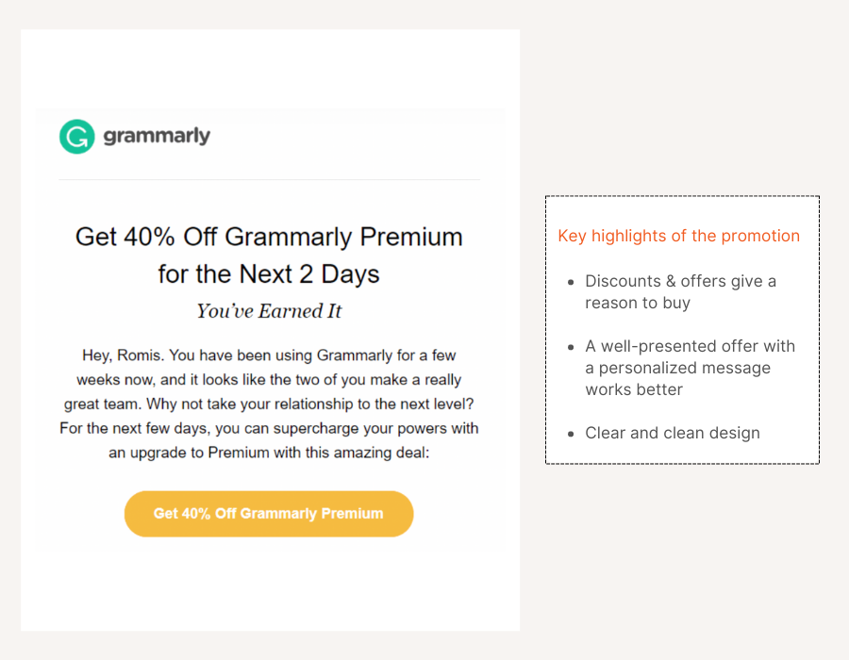Click the greeting line starting with 'Hey, Romis'

(268, 355)
